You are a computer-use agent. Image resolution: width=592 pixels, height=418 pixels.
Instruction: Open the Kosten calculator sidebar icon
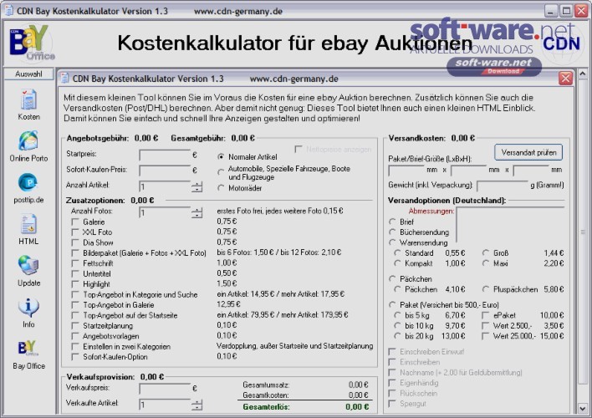(x=28, y=99)
